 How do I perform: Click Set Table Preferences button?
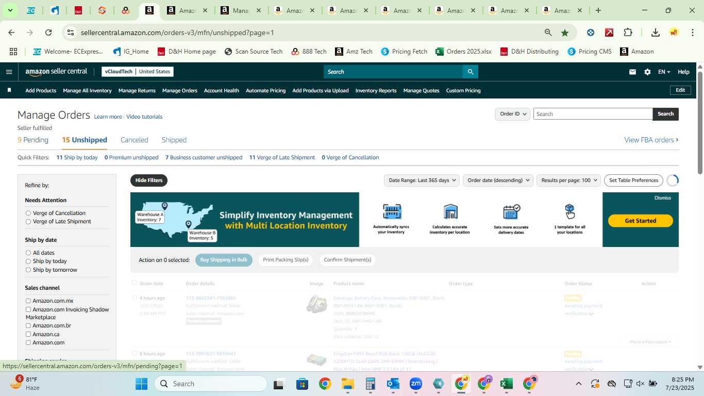(633, 180)
